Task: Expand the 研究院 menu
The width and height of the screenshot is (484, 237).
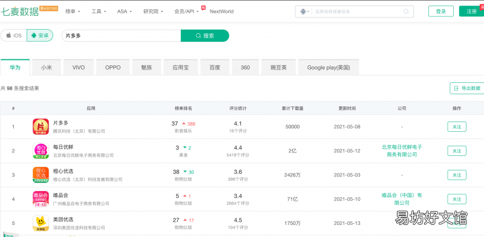Action: [x=153, y=11]
